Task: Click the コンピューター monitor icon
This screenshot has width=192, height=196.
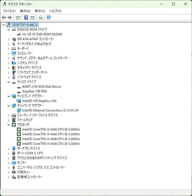Action: pyautogui.click(x=14, y=53)
